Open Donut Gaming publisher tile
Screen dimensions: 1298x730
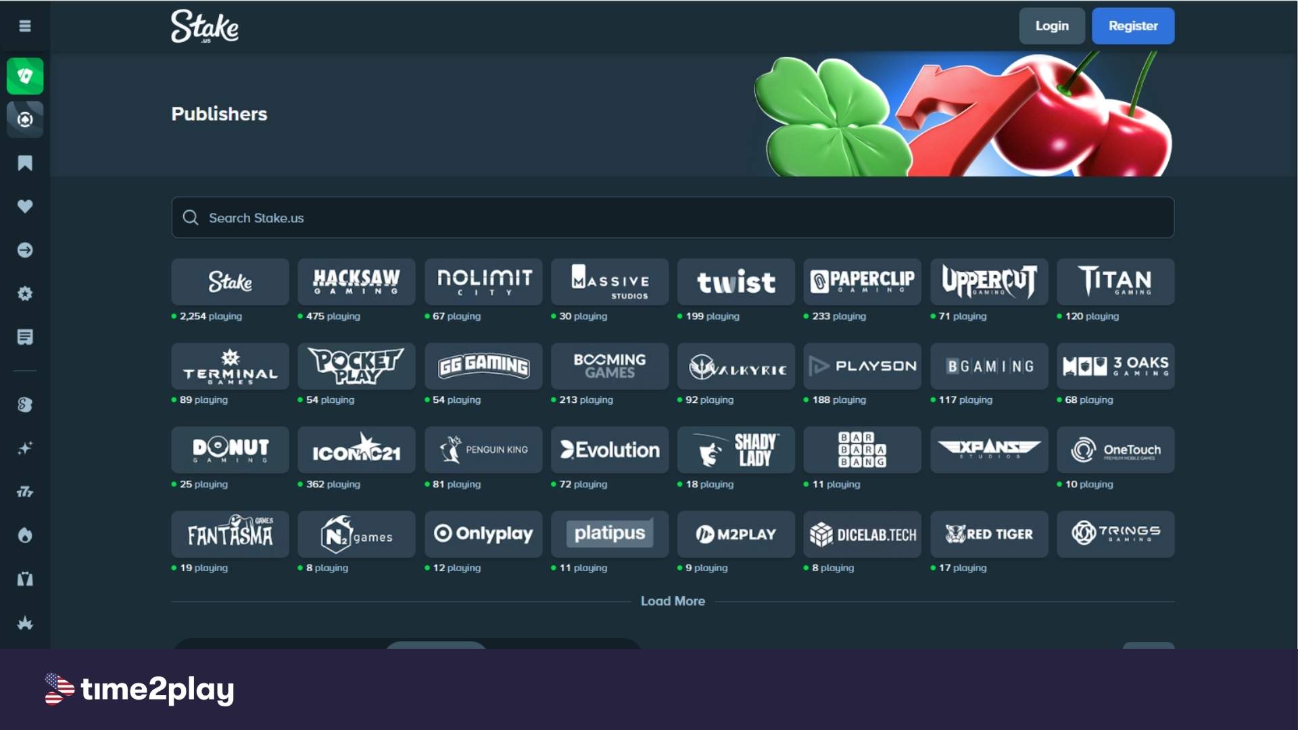pyautogui.click(x=230, y=449)
